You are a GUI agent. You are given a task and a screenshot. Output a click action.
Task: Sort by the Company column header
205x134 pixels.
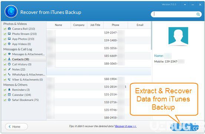coord(79,25)
